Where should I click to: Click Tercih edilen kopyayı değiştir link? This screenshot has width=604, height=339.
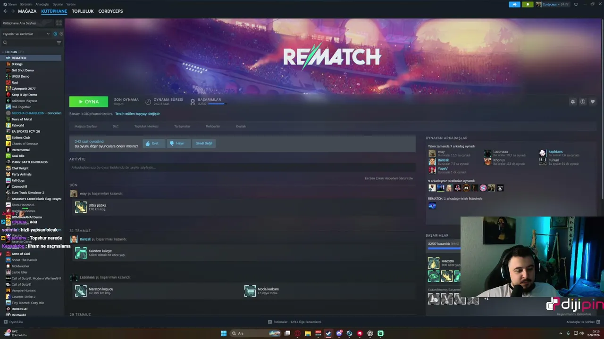click(x=137, y=113)
